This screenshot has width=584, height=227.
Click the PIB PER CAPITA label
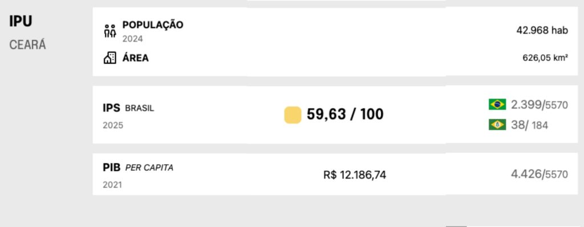(x=138, y=168)
